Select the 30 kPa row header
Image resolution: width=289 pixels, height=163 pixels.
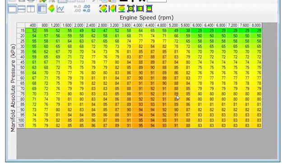tap(21, 46)
